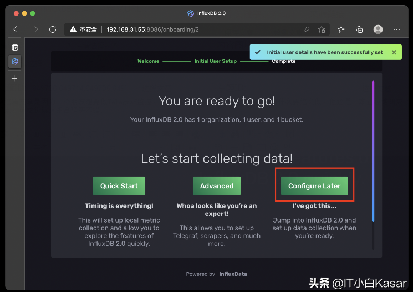Select the Welcome onboarding step

[148, 61]
